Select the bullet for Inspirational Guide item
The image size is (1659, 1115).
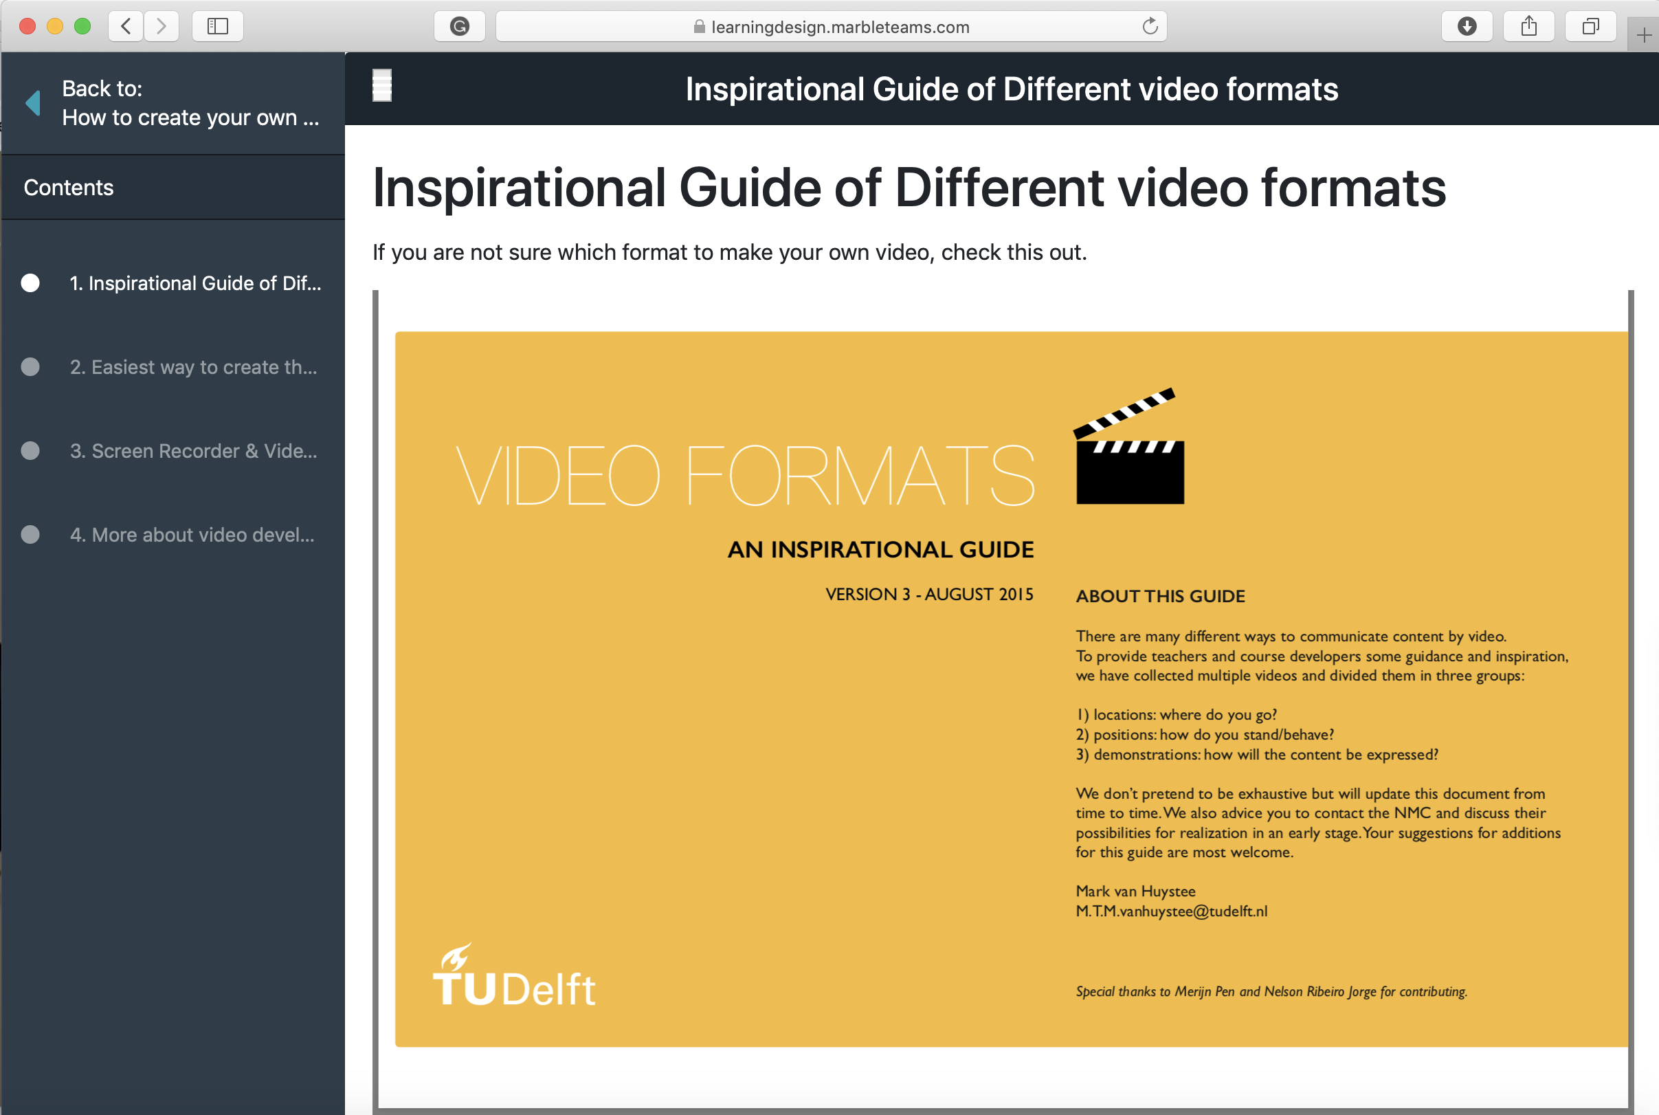coord(30,283)
